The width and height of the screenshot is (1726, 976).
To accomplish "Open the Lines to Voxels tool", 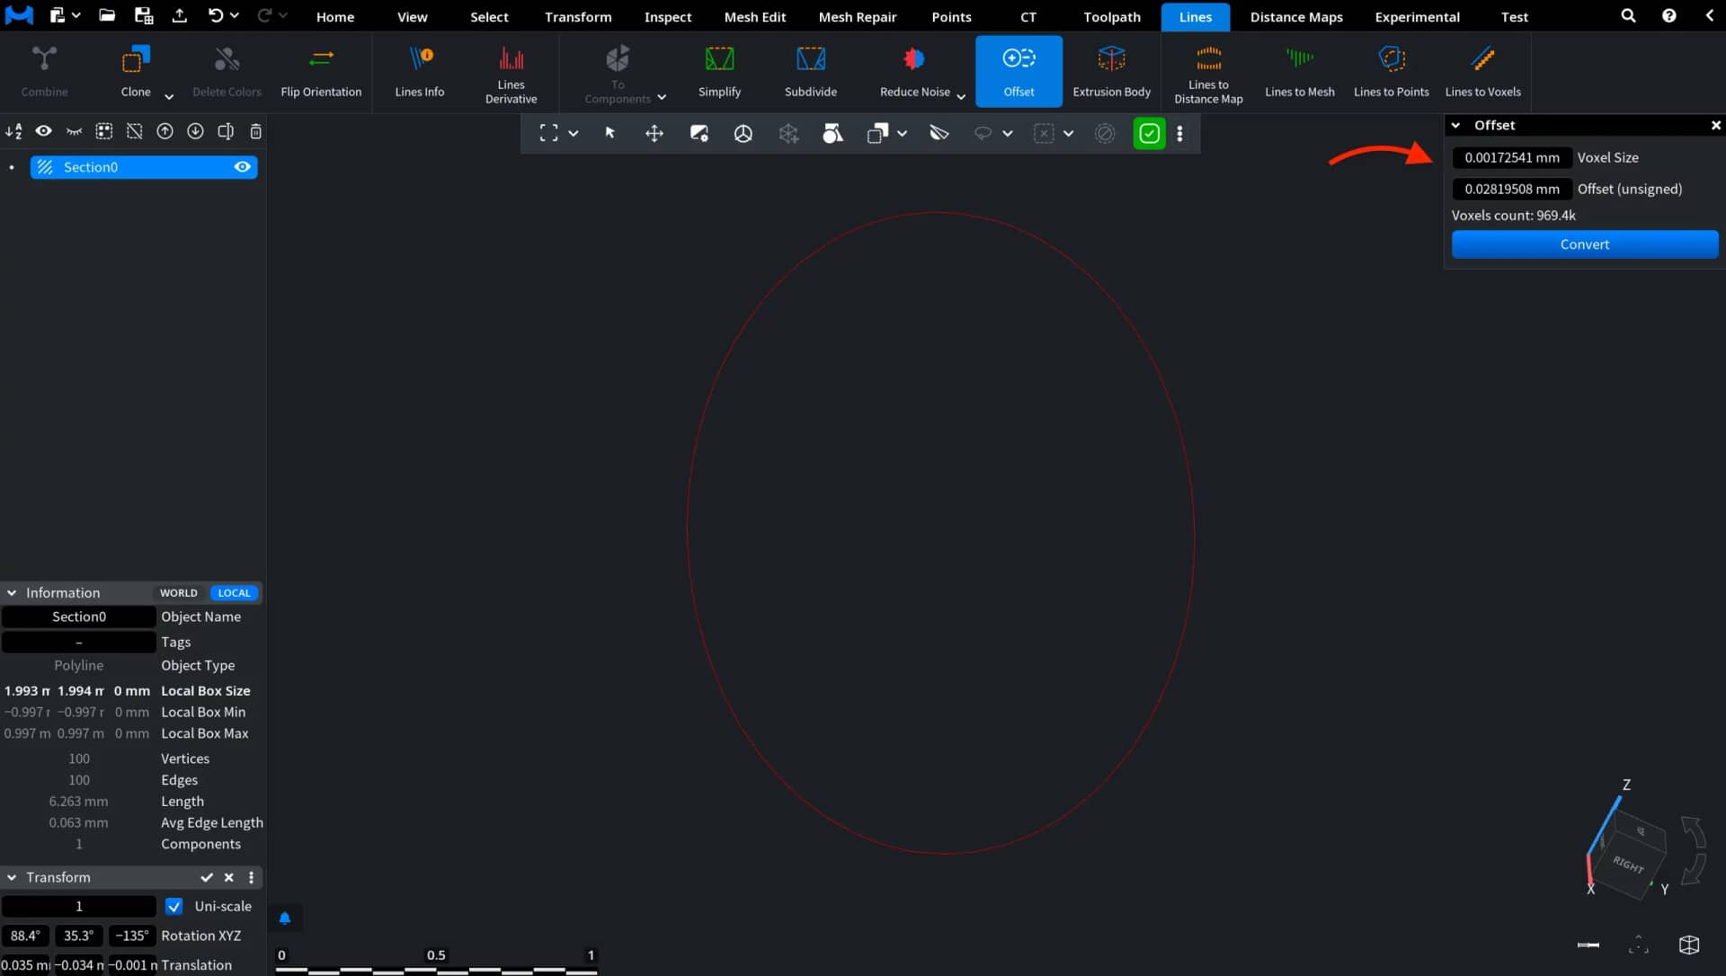I will click(1482, 72).
